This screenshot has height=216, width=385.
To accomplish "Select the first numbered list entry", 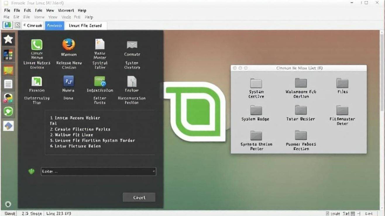I will tap(75, 118).
